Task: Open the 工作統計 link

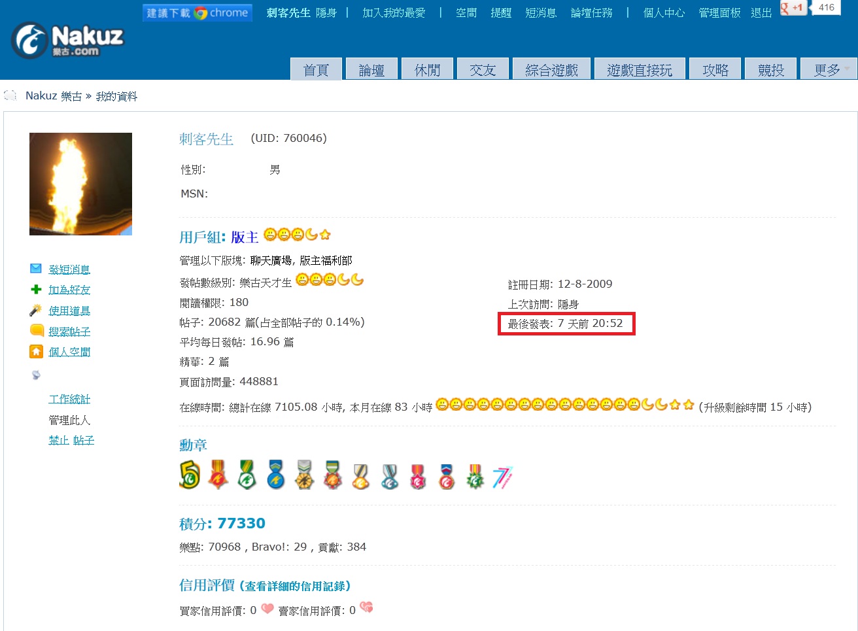Action: (x=69, y=399)
